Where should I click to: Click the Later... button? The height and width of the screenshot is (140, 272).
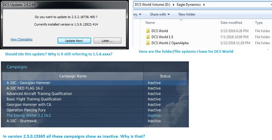107,41
